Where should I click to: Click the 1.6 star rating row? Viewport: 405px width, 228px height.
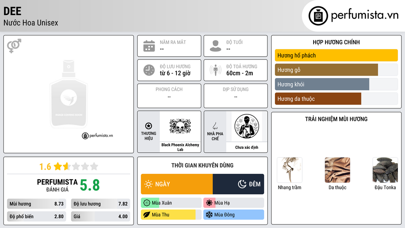click(69, 167)
